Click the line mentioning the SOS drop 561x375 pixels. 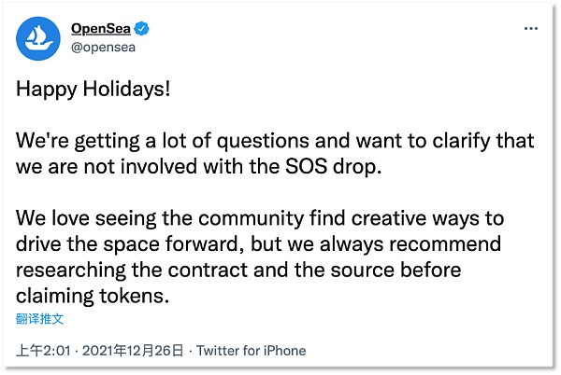point(199,167)
